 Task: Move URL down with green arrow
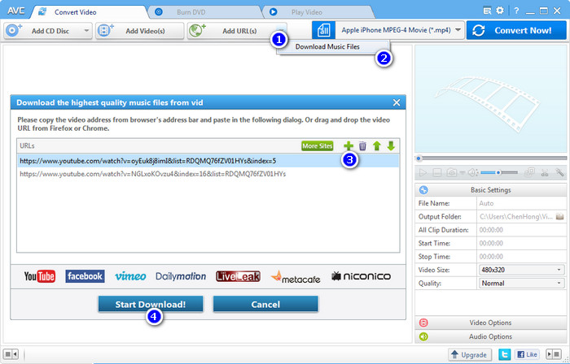(391, 146)
